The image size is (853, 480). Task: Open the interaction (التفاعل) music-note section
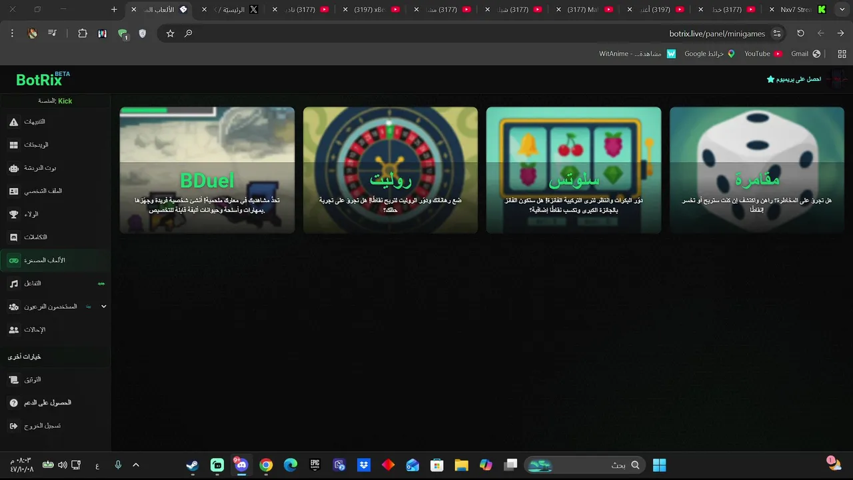(x=55, y=283)
